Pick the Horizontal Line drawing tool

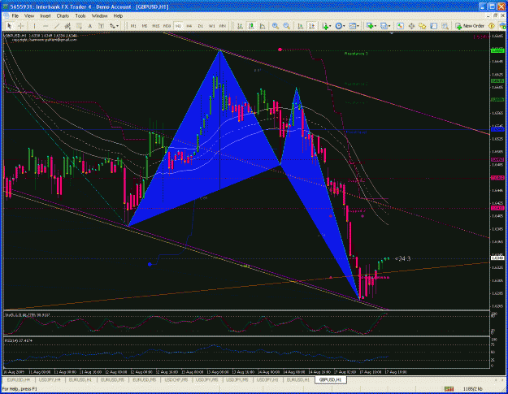(x=46, y=26)
